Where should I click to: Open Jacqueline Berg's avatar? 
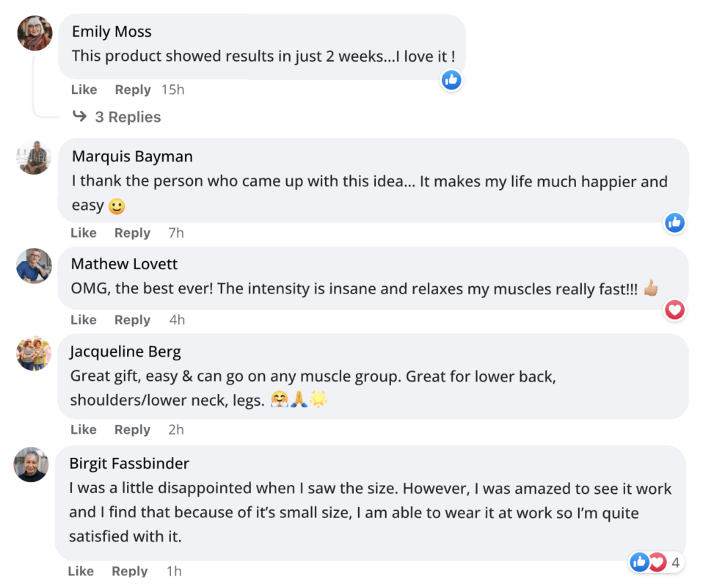34,354
